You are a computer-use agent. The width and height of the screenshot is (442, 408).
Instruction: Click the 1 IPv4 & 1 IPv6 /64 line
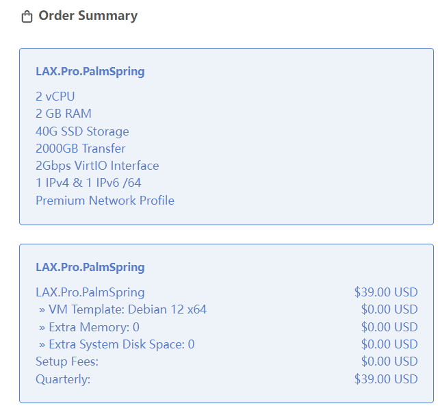pos(88,183)
